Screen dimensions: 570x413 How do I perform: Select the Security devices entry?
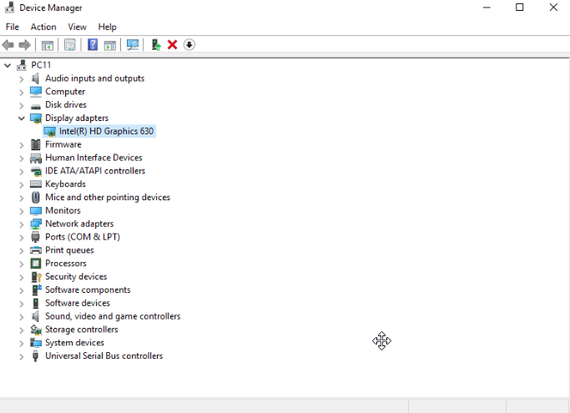[x=75, y=277]
